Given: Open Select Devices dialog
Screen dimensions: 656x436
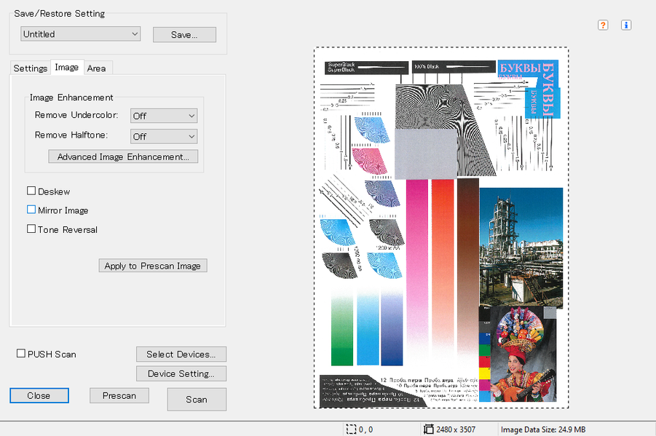Looking at the screenshot, I should (181, 354).
